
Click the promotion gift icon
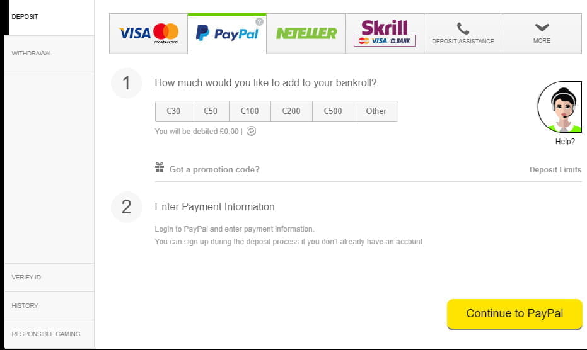tap(160, 168)
